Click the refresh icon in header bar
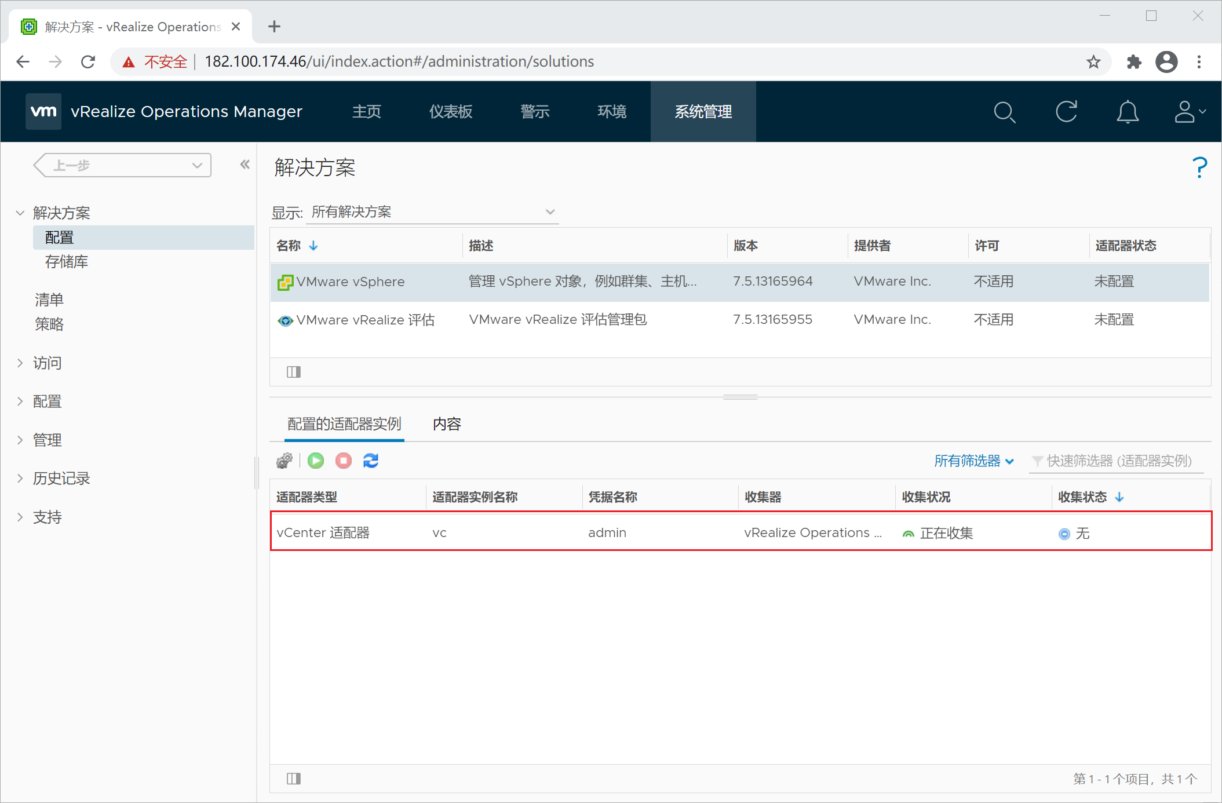This screenshot has width=1222, height=803. 1066,112
